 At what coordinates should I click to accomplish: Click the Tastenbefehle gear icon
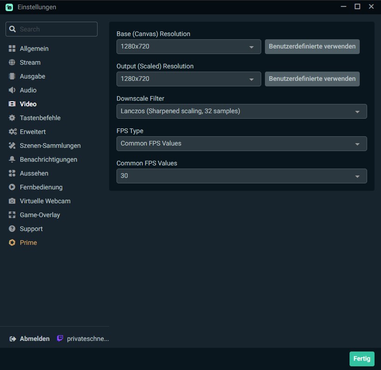12,118
